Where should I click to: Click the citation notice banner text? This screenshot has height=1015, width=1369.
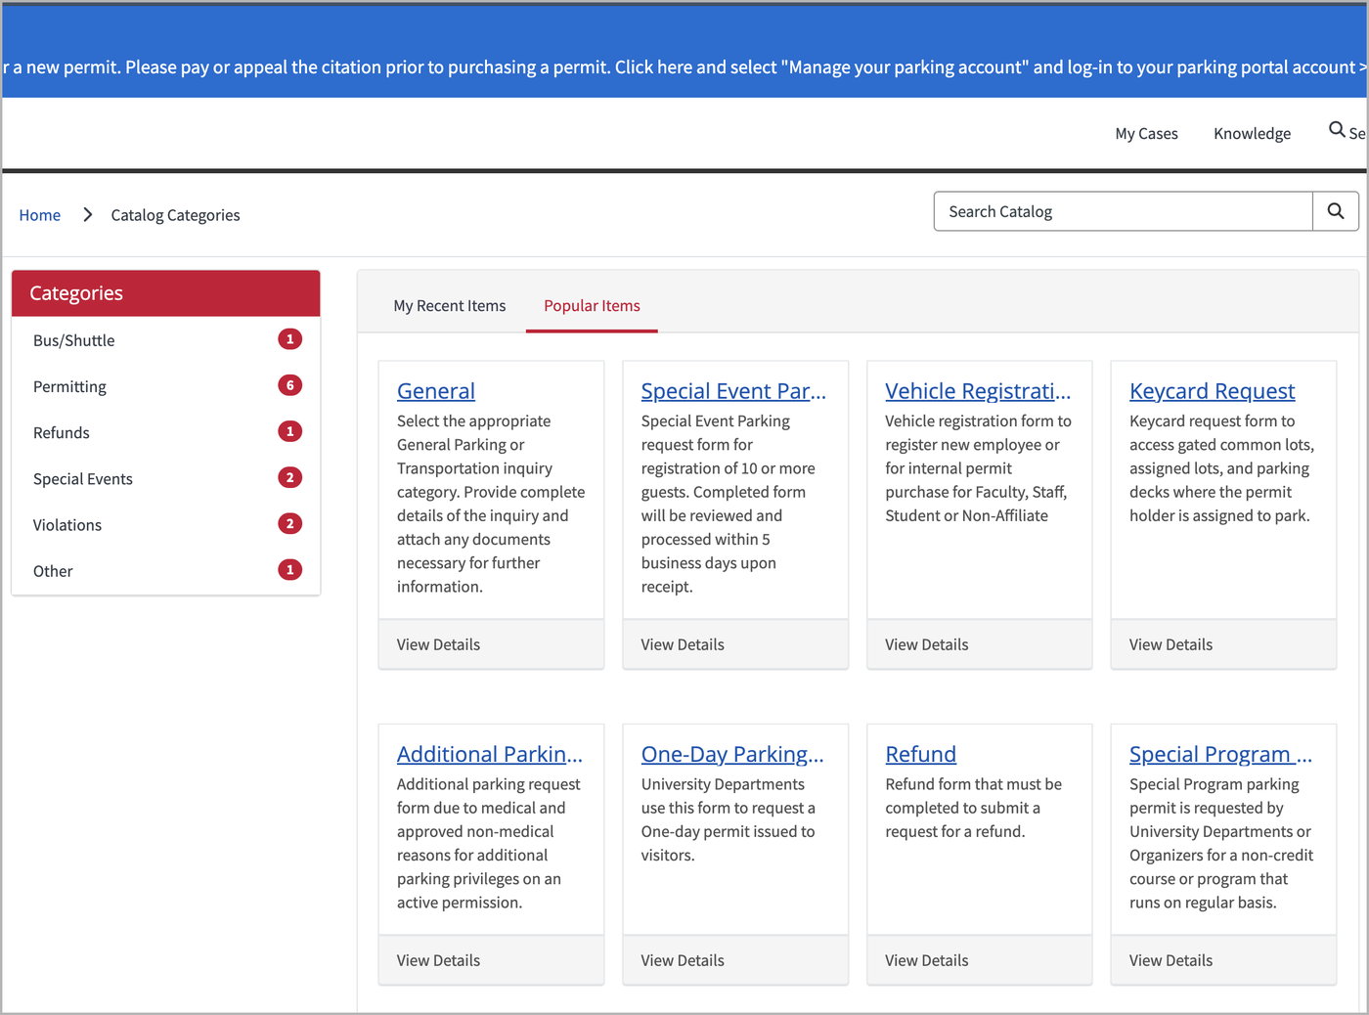pos(684,67)
